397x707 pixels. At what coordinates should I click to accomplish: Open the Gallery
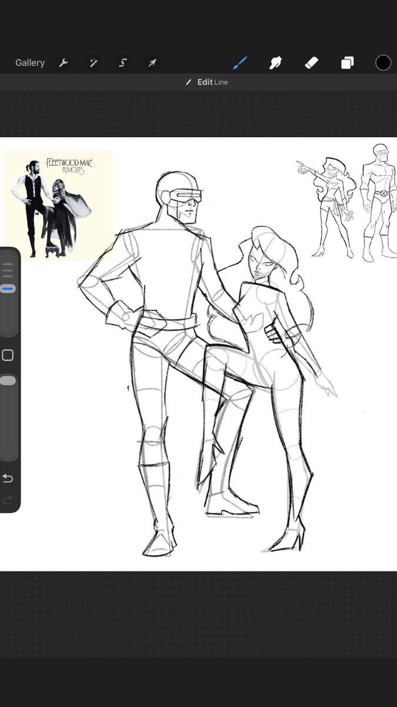pos(30,63)
